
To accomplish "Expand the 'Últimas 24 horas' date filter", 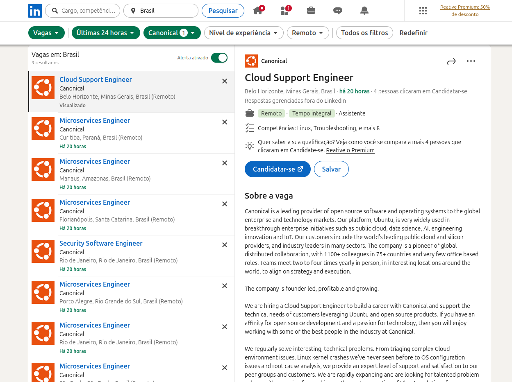I will click(x=106, y=33).
